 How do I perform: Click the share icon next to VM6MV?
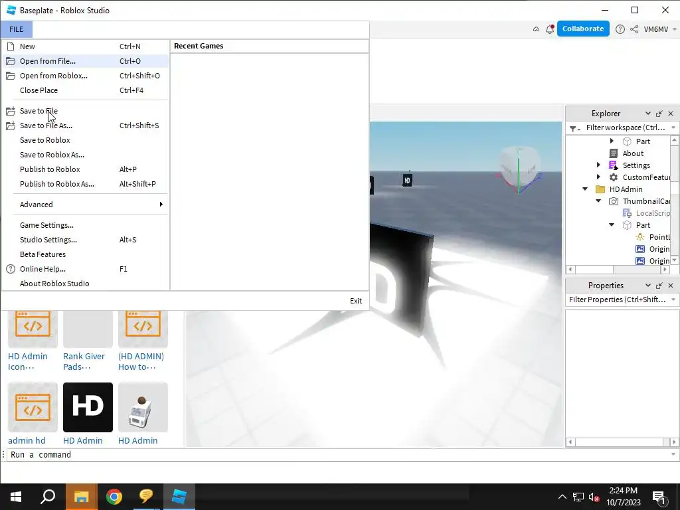tap(634, 29)
